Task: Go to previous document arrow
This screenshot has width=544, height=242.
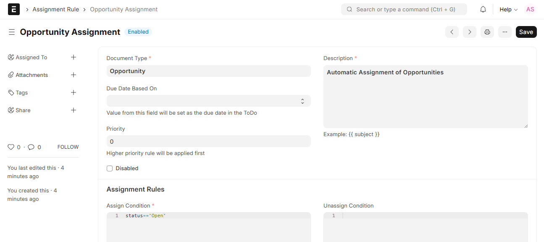Action: [452, 32]
